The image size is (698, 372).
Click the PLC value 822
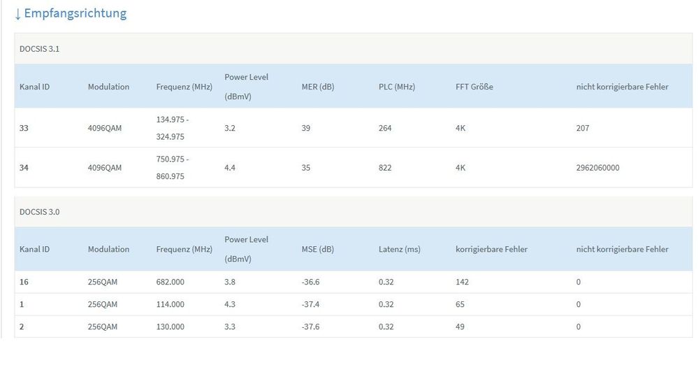tap(385, 168)
